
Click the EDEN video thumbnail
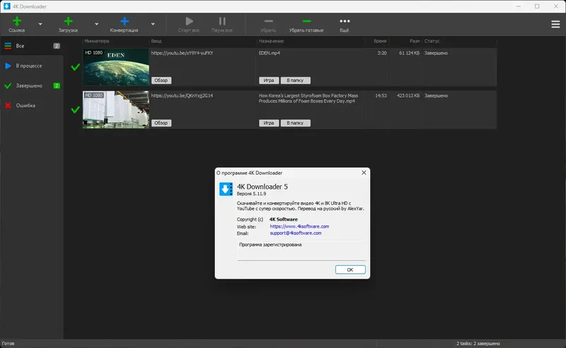click(115, 67)
